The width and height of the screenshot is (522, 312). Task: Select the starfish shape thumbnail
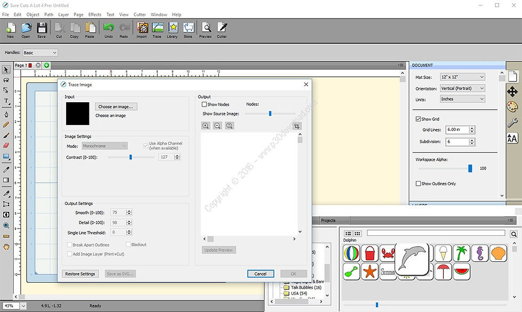click(370, 272)
